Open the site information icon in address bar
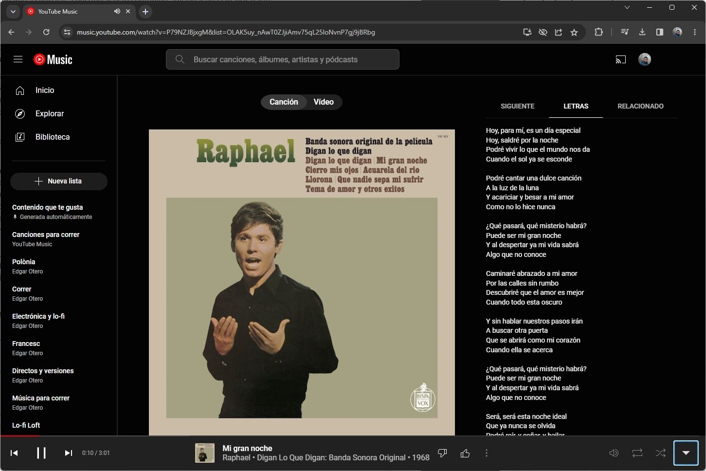 (68, 32)
